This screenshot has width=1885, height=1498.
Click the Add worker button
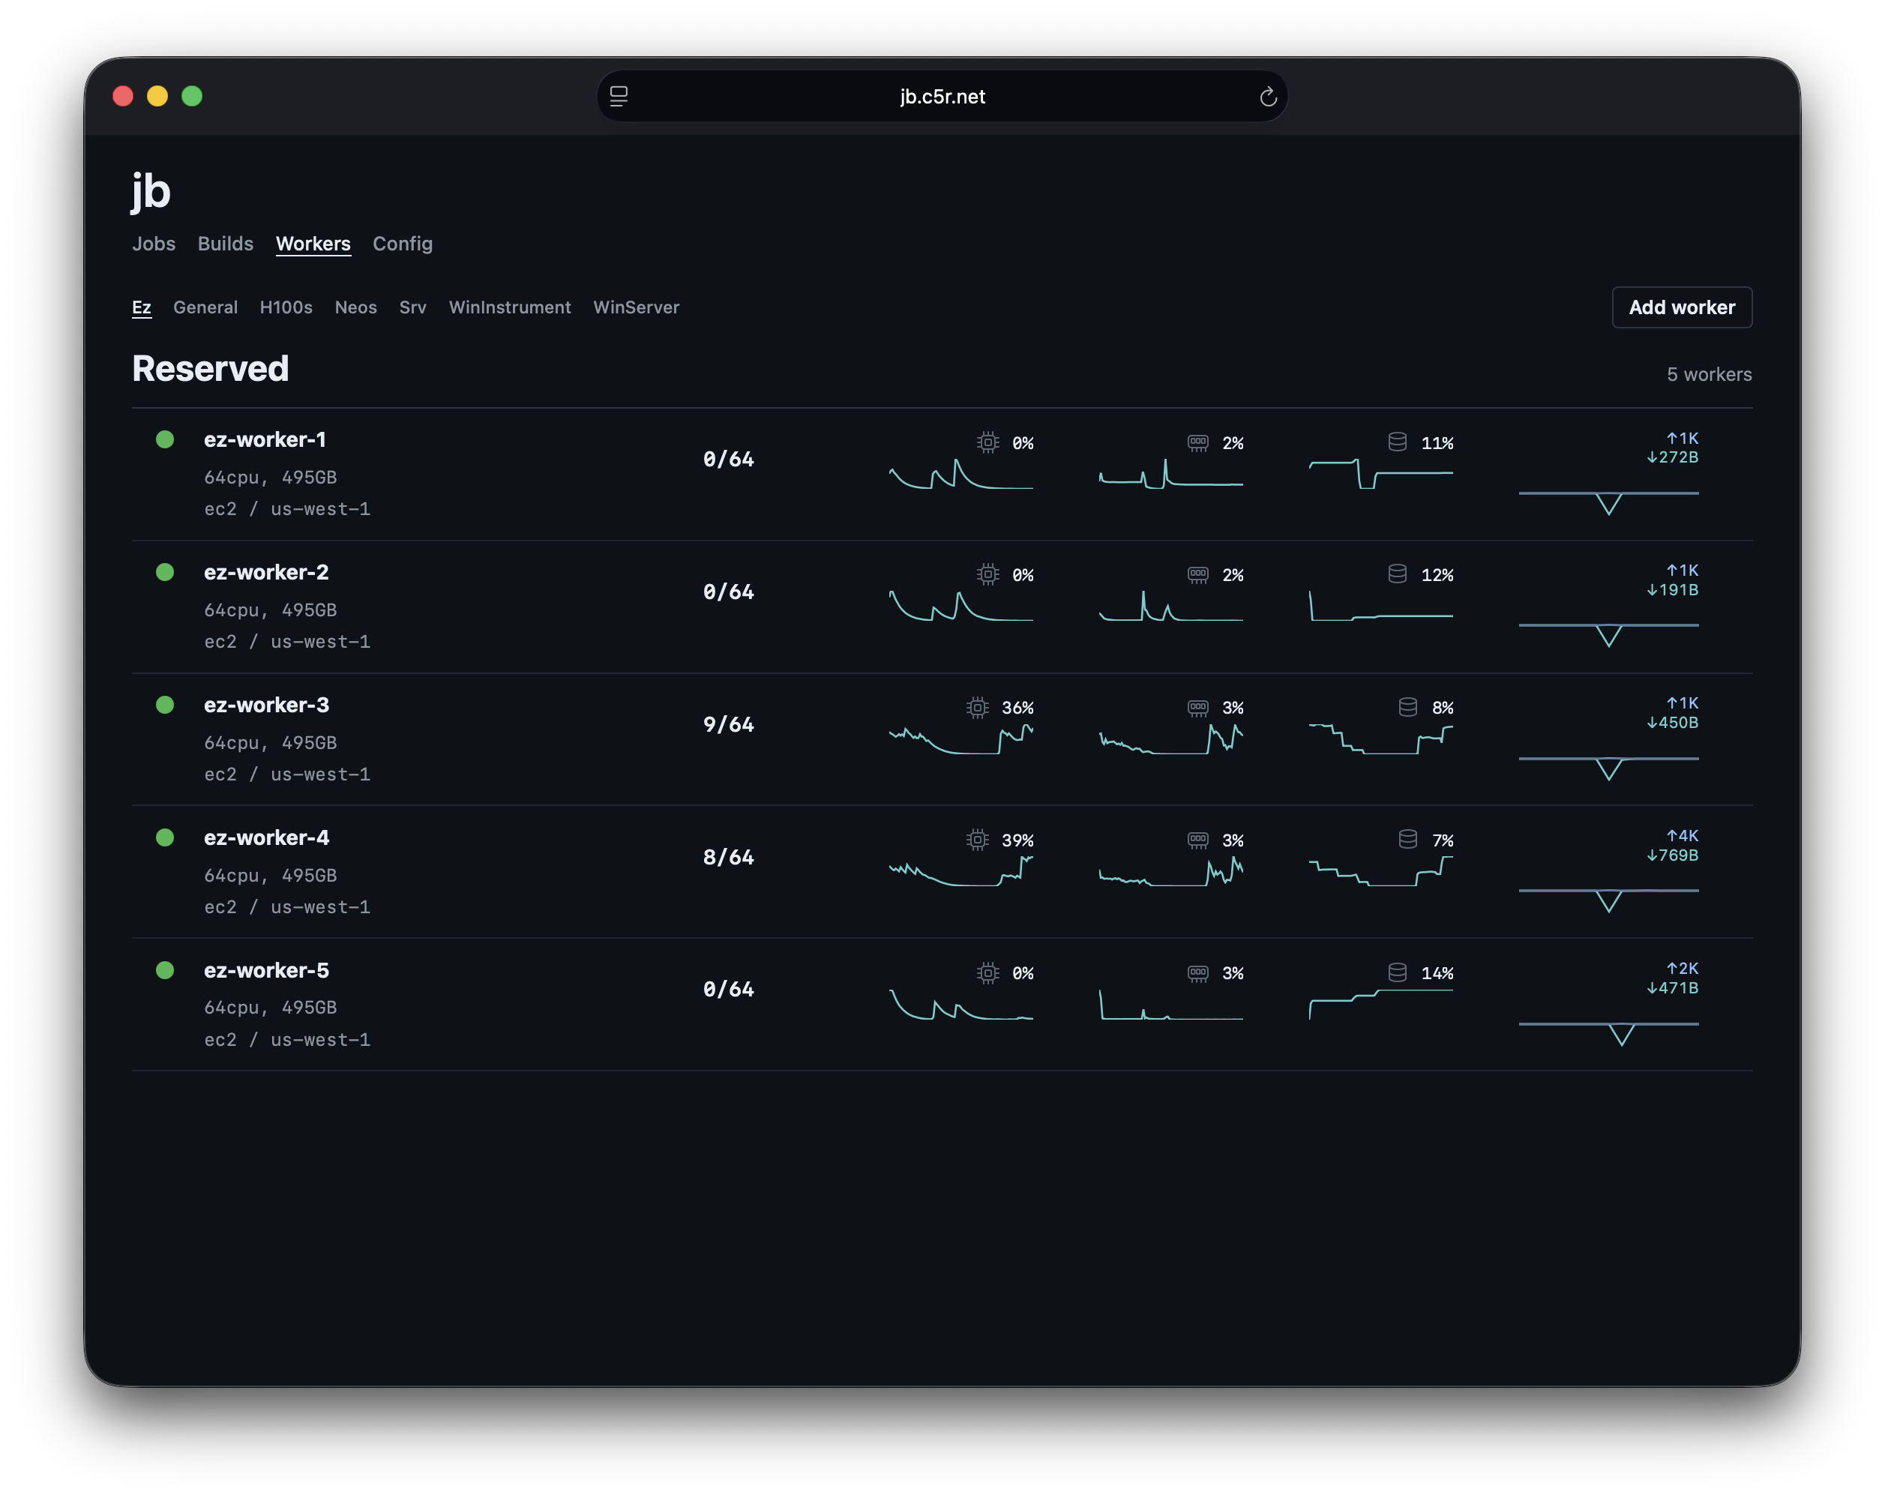[1681, 308]
